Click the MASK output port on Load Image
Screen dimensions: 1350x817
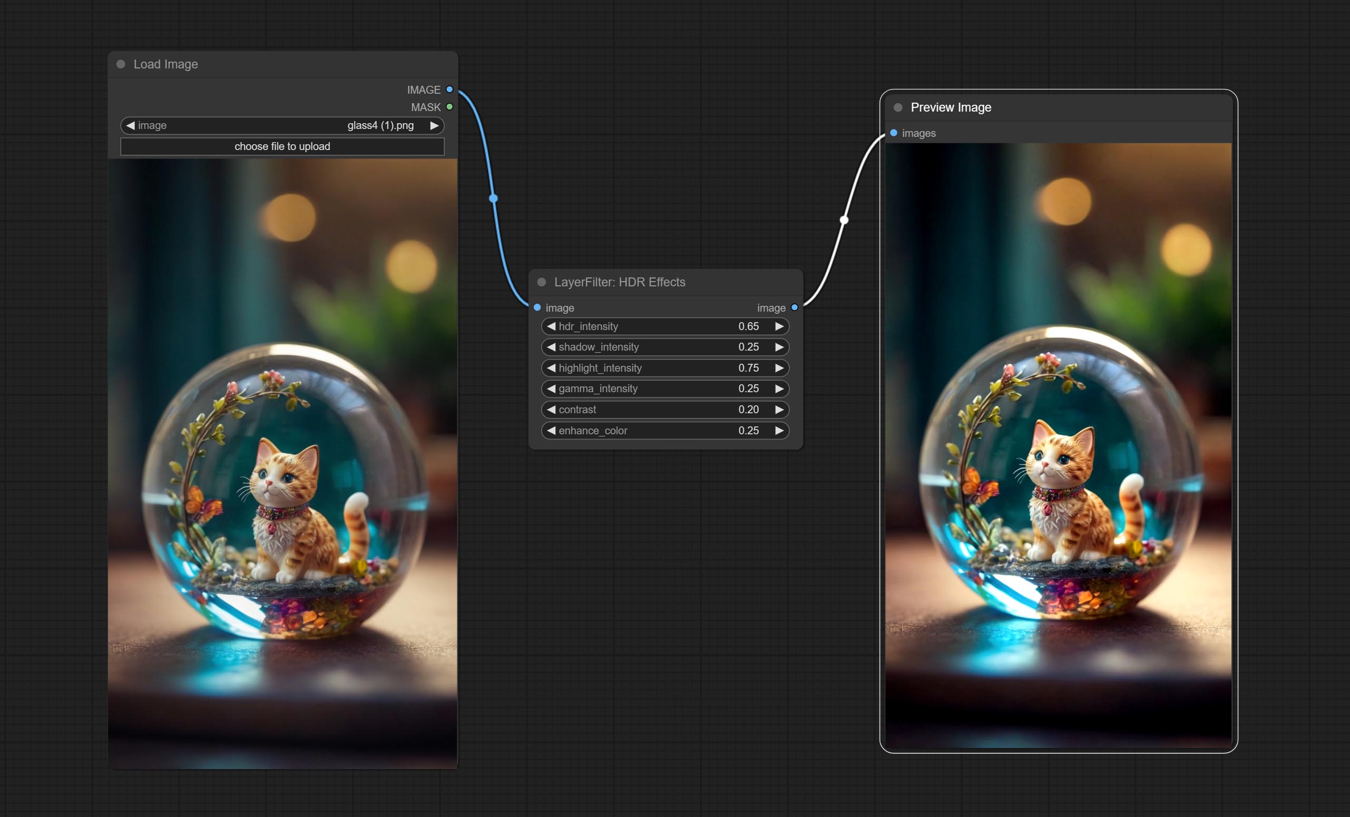tap(449, 107)
